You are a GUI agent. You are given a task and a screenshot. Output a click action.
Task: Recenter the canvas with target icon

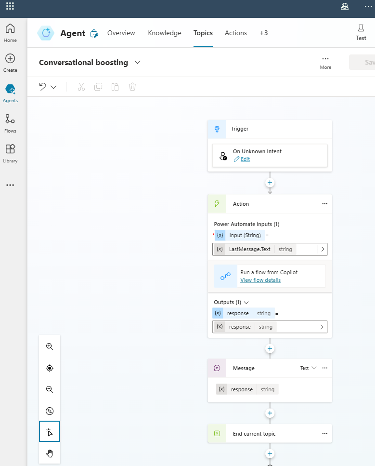pos(50,368)
